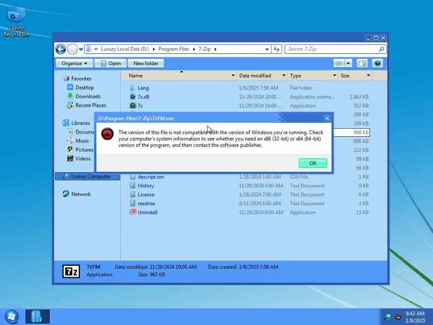Image resolution: width=433 pixels, height=325 pixels.
Task: Change the view with the view icon
Action: click(339, 63)
